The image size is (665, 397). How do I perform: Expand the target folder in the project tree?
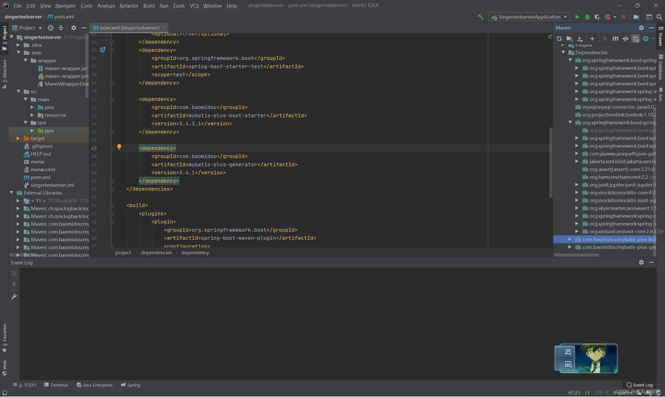tap(18, 138)
